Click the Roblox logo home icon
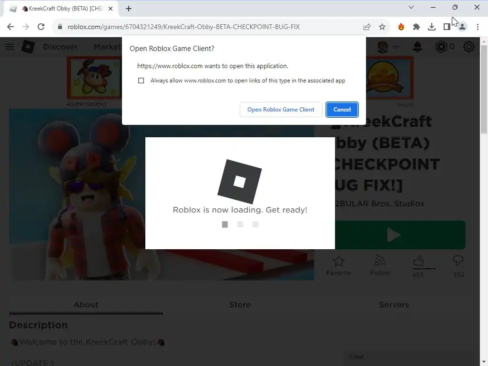 (x=28, y=47)
